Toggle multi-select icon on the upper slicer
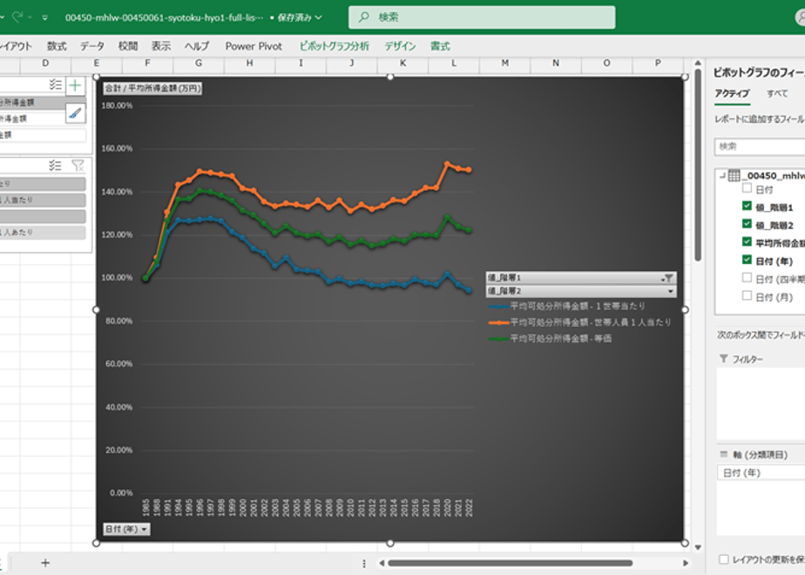The height and width of the screenshot is (575, 805). [55, 85]
